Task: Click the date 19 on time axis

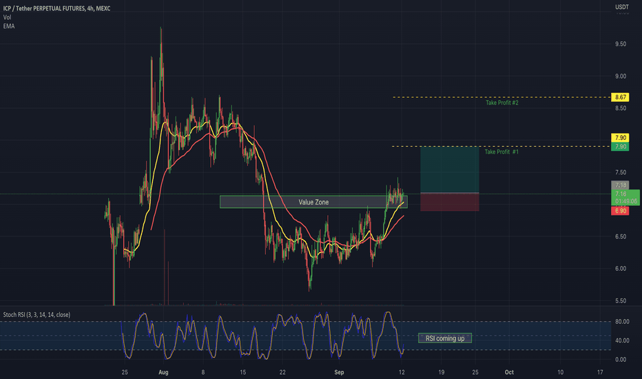Action: point(441,372)
